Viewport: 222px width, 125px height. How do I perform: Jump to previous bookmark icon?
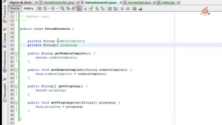point(92,8)
